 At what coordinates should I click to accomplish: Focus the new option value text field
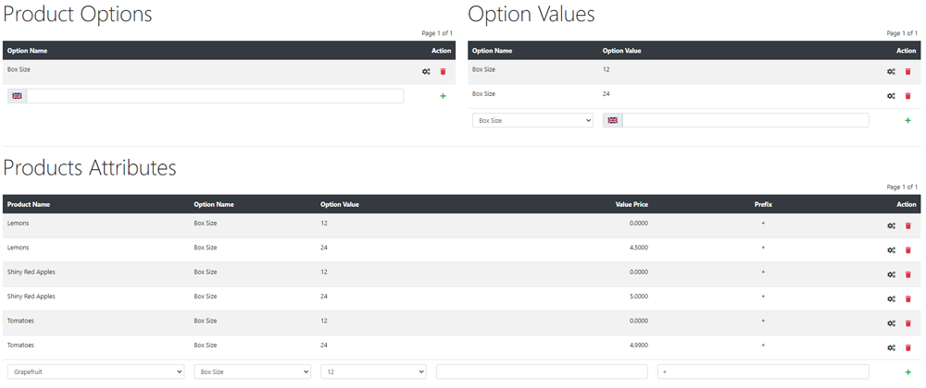tap(745, 121)
